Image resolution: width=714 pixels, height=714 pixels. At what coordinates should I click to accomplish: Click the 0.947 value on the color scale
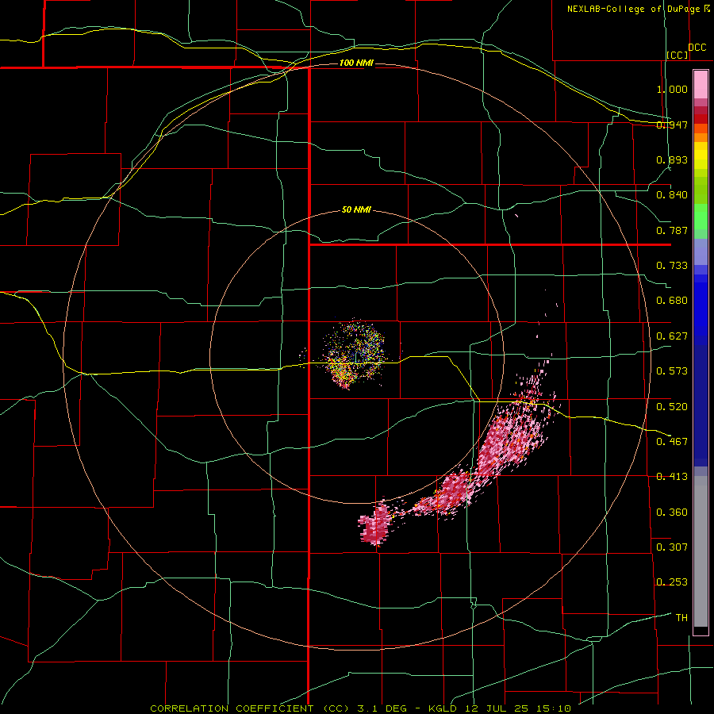tap(672, 125)
